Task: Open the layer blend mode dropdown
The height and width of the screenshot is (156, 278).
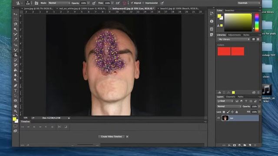Action: (229, 106)
